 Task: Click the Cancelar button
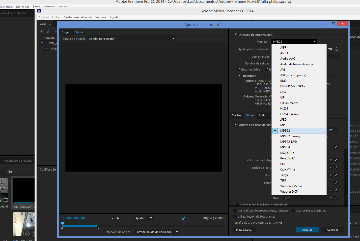[333, 230]
